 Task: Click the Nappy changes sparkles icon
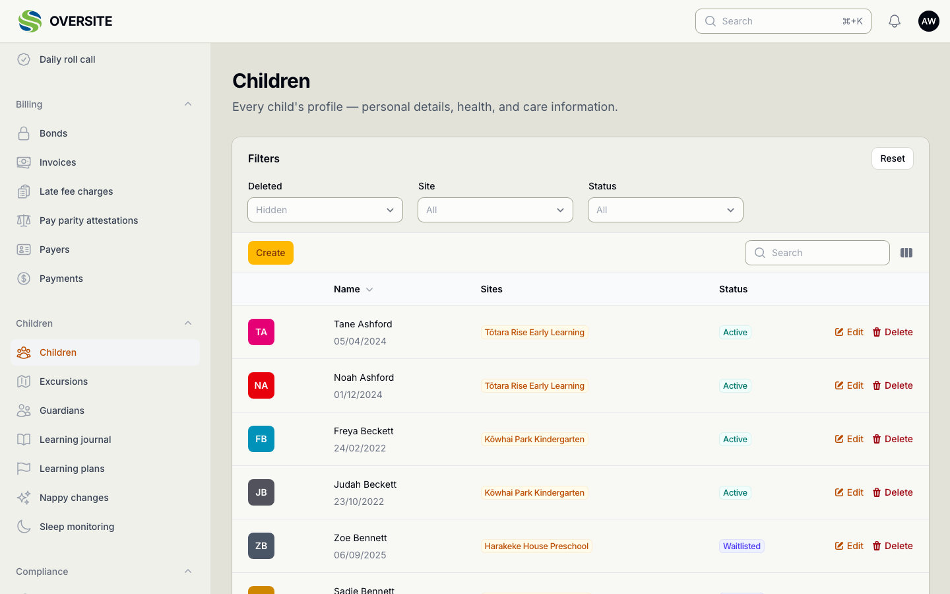click(24, 498)
